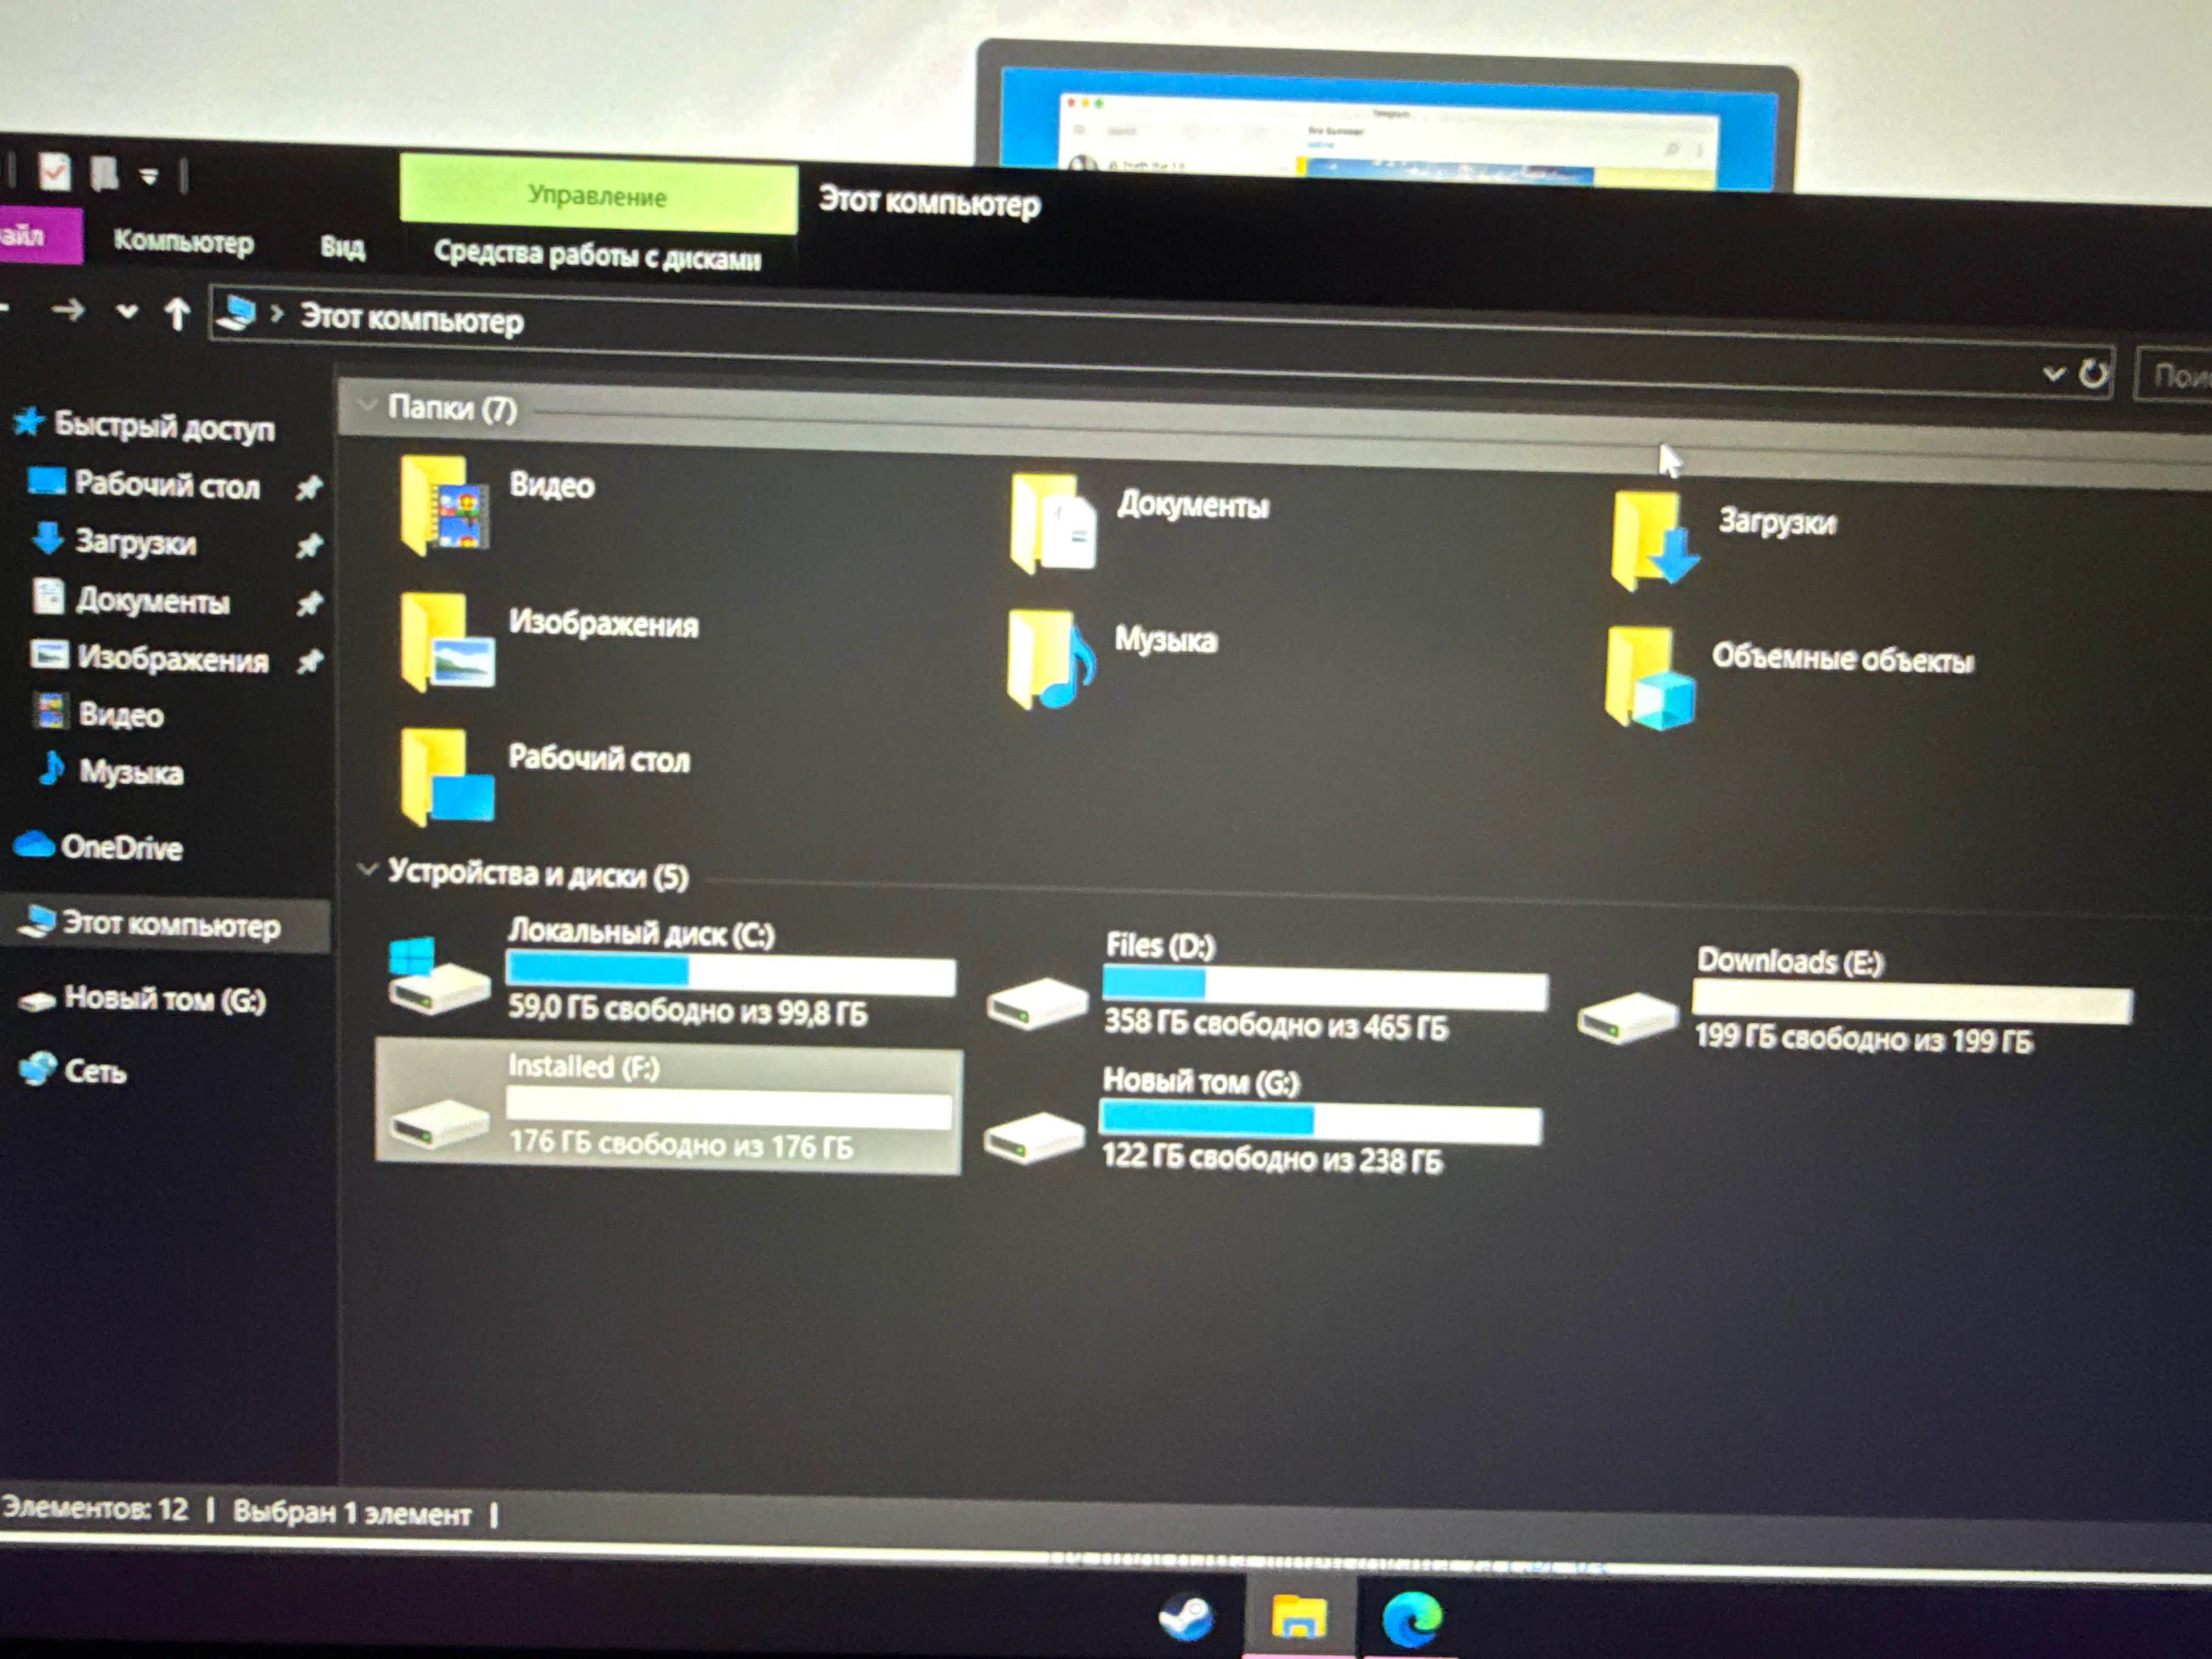Click the Сеть network icon in sidebar
The width and height of the screenshot is (2212, 1659).
click(x=37, y=1069)
